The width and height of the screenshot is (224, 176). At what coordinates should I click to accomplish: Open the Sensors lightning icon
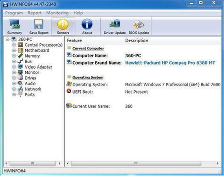click(x=63, y=24)
